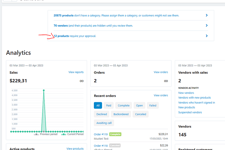
Task: Click the $22,26 amount on Order #118
Action: pos(164,145)
